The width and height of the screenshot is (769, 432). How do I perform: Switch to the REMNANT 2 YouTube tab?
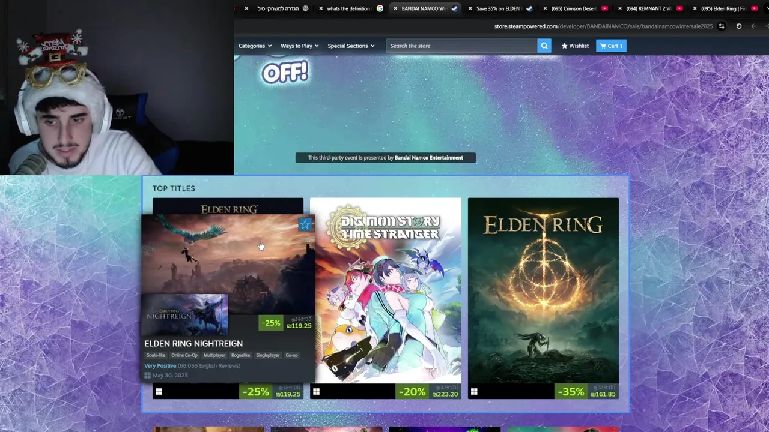click(649, 8)
